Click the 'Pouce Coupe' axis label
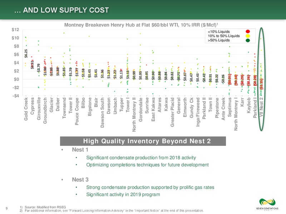The width and height of the screenshot is (286, 214). (77, 111)
